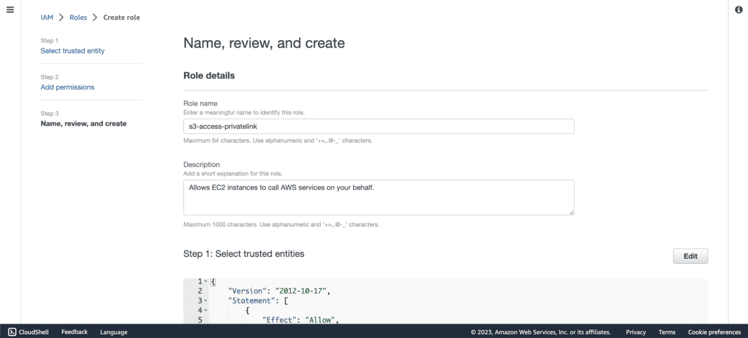
Task: Click the info icon in the top right
Action: [x=738, y=9]
